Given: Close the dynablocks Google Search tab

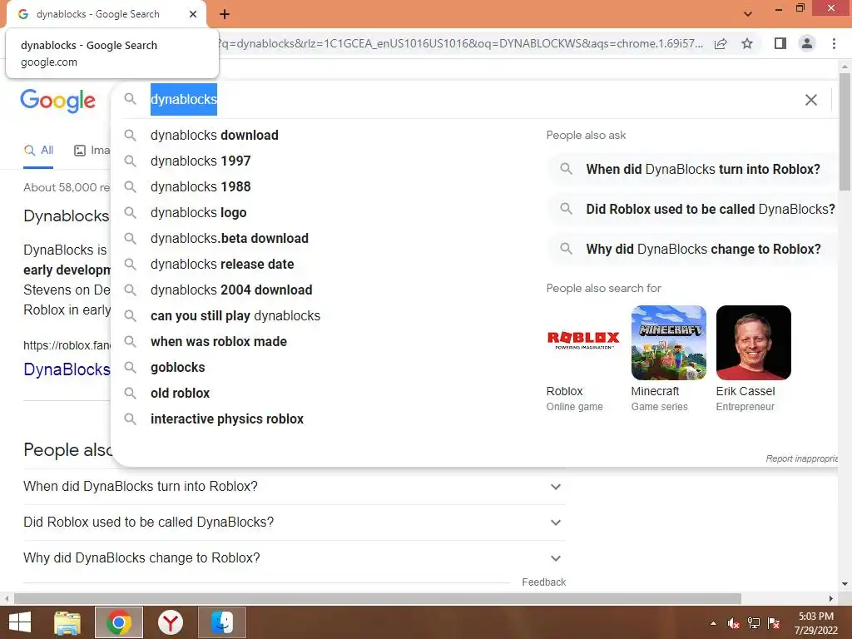Looking at the screenshot, I should (193, 14).
